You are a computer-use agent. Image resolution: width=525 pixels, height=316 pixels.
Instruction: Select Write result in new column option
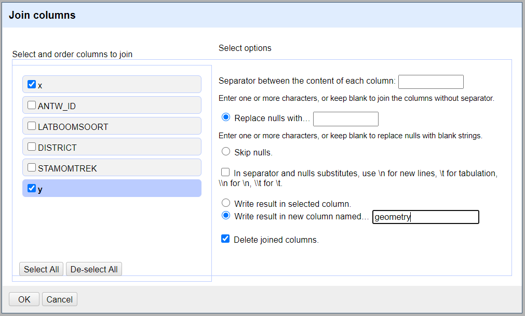(x=226, y=216)
